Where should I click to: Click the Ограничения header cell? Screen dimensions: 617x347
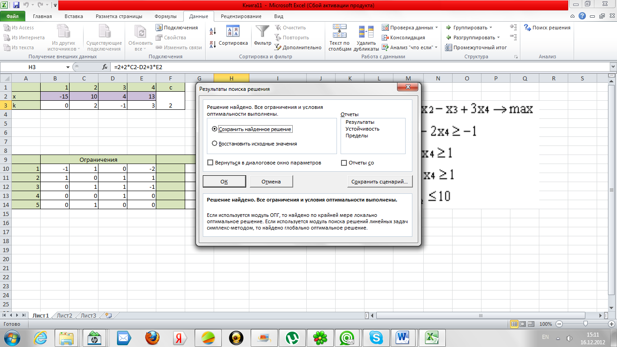[98, 159]
